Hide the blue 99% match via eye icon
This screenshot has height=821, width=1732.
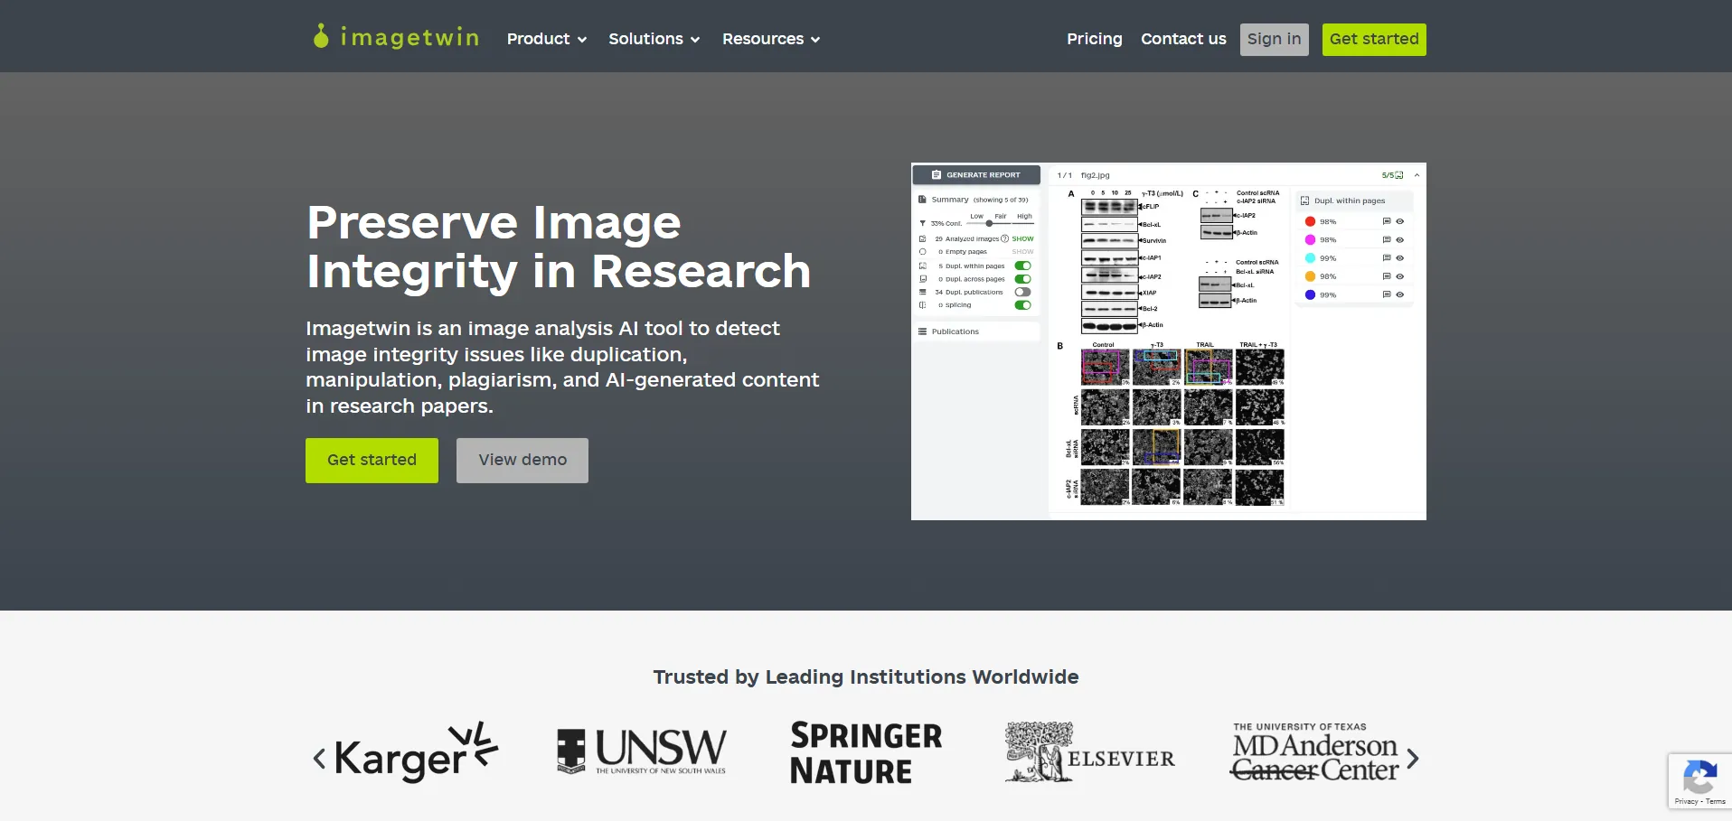(1399, 294)
